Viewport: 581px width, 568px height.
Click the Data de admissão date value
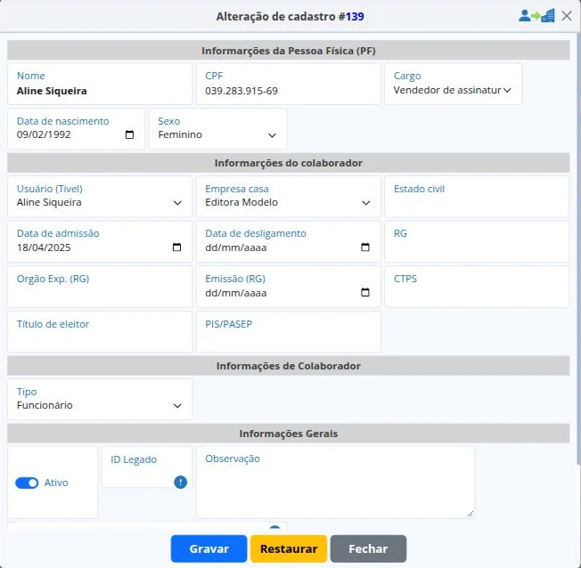click(x=44, y=247)
